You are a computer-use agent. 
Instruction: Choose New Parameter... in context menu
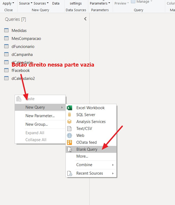click(40, 116)
